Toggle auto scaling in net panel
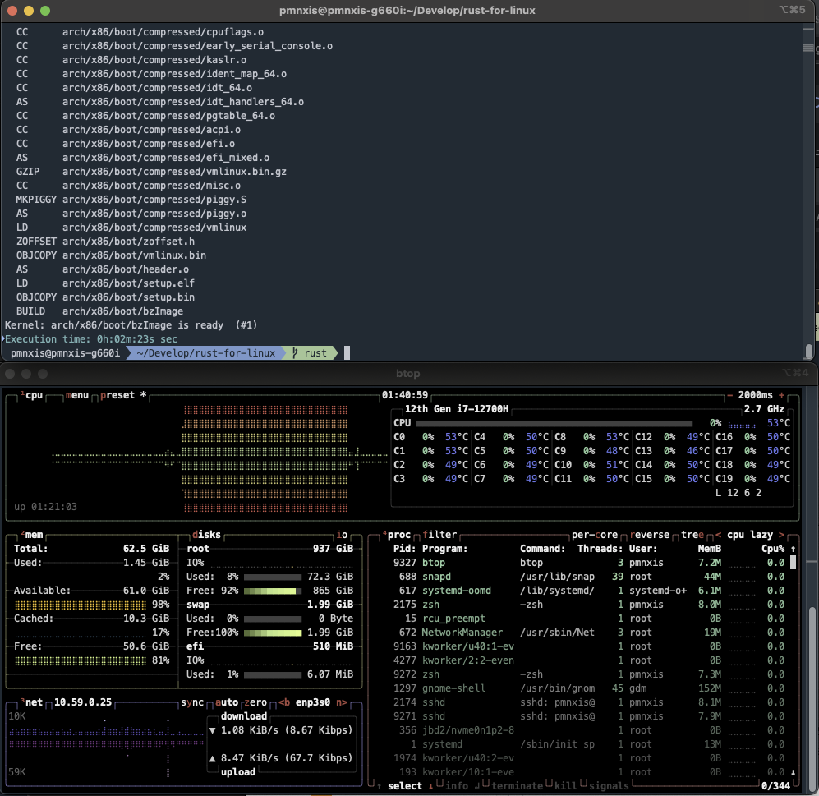Viewport: 819px width, 796px height. pyautogui.click(x=227, y=702)
